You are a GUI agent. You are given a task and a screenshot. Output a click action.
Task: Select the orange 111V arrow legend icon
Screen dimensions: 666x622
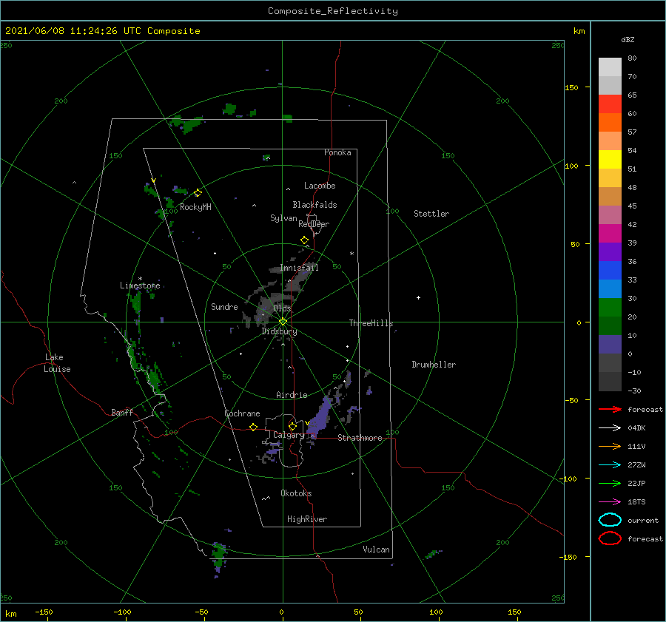tap(610, 446)
